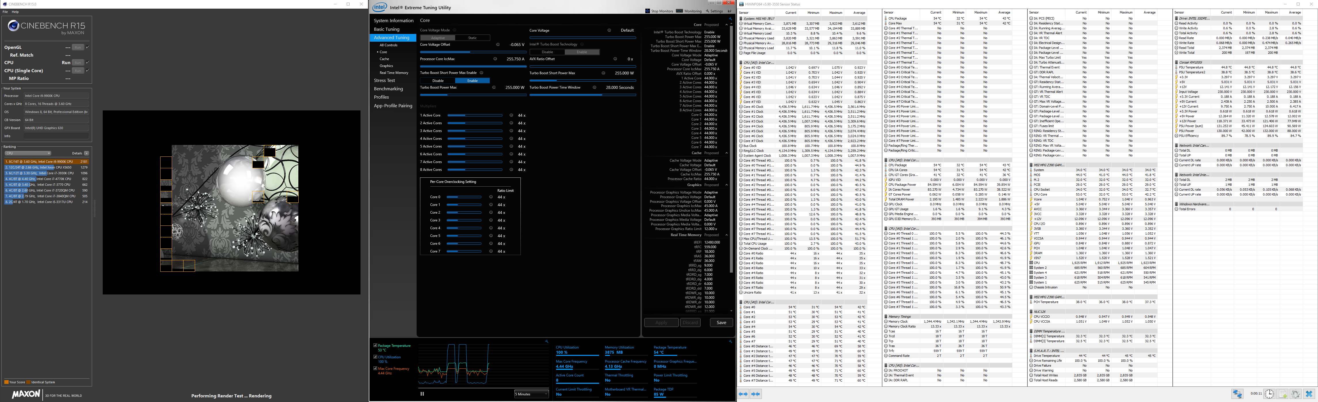Adjust the Core Voltage Offset slider

point(473,52)
